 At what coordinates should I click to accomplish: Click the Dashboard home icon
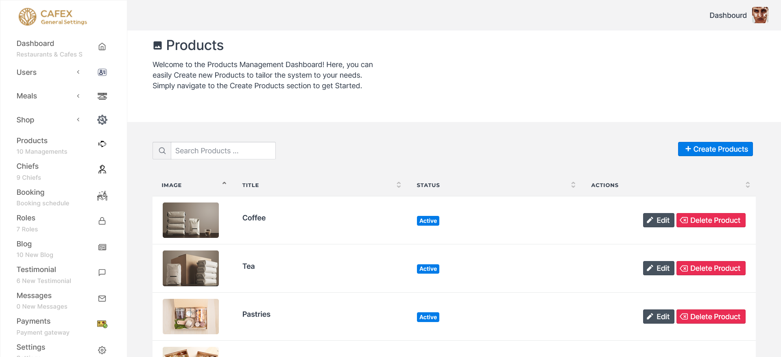pyautogui.click(x=102, y=47)
